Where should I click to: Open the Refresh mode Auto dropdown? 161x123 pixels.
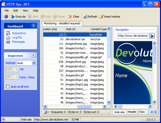point(34,63)
